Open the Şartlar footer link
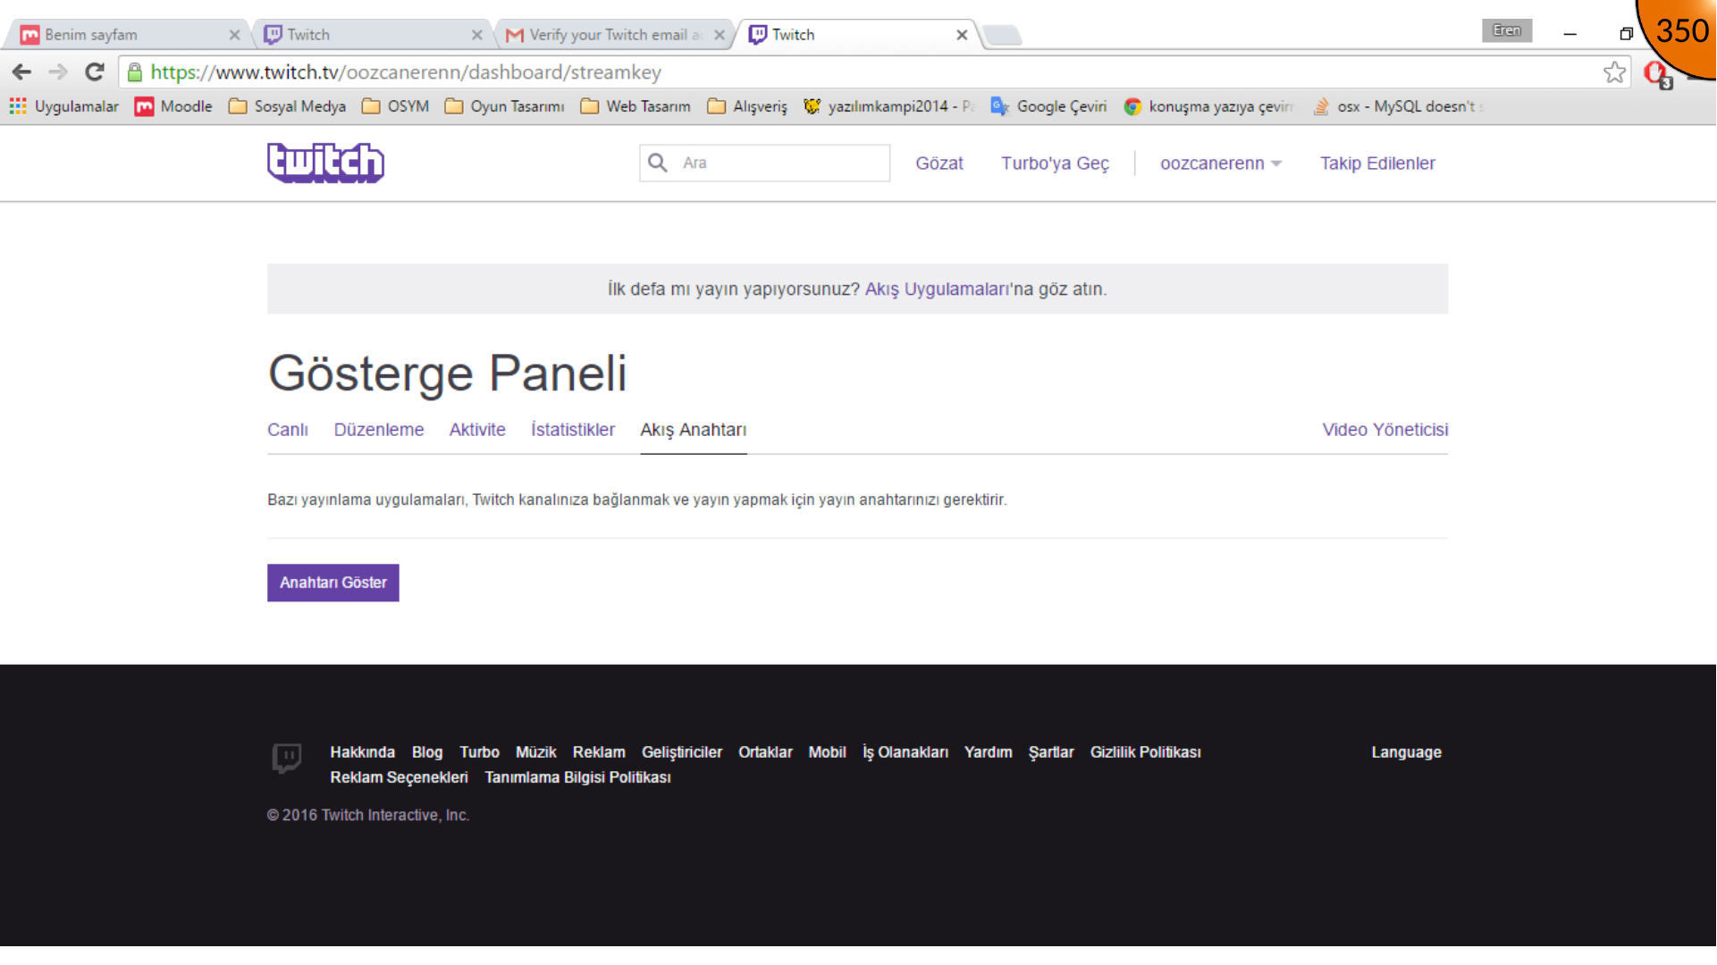 [x=1051, y=752]
